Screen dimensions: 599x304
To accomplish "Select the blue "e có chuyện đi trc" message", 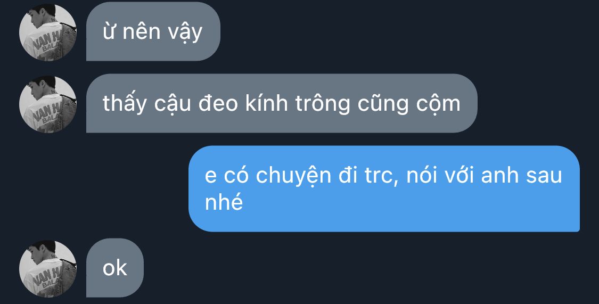I will coord(384,188).
